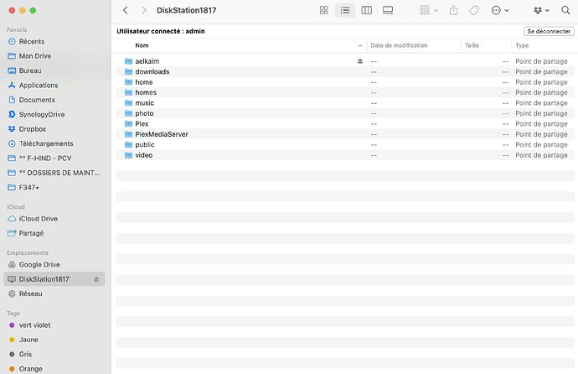
Task: Filter by the Gris tag
Action: (54, 354)
